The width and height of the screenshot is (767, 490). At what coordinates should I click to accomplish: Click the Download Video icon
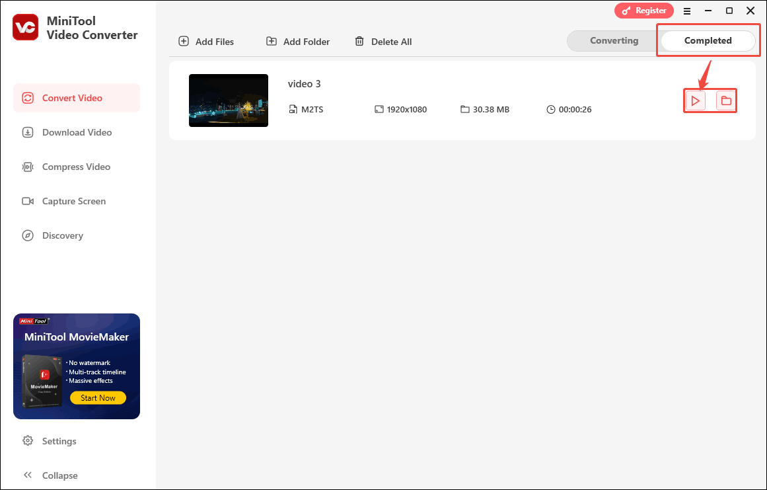(28, 132)
